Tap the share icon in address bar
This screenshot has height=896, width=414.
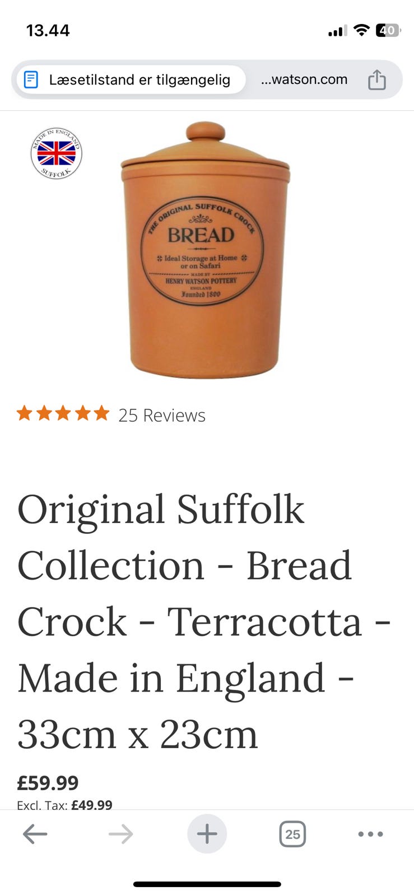point(377,80)
